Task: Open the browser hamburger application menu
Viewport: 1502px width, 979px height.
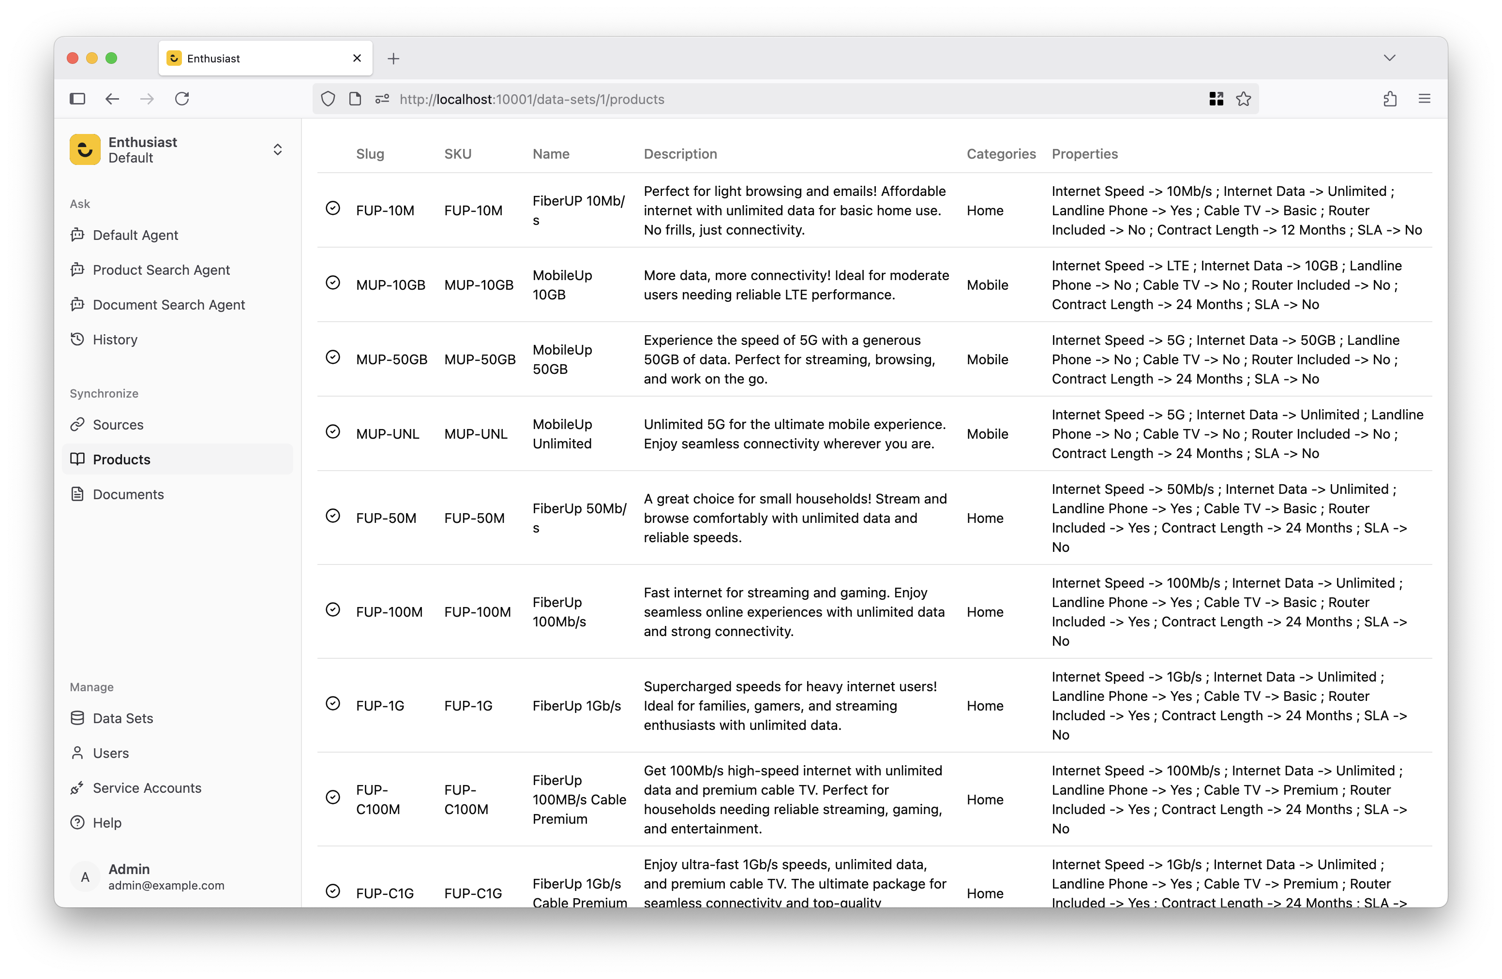Action: [1425, 99]
